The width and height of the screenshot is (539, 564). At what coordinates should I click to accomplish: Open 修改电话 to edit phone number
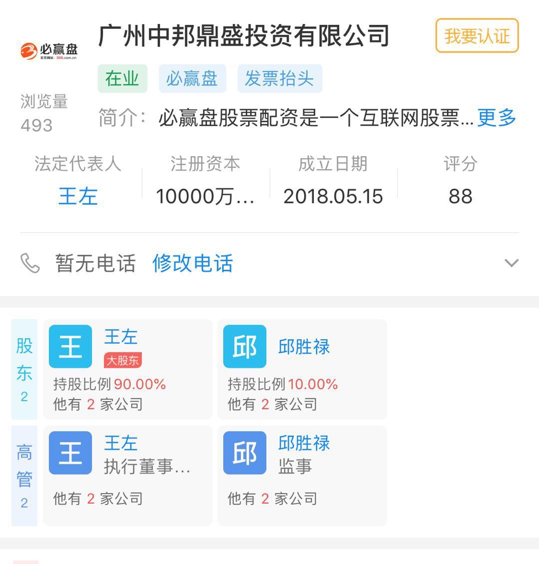(x=193, y=264)
